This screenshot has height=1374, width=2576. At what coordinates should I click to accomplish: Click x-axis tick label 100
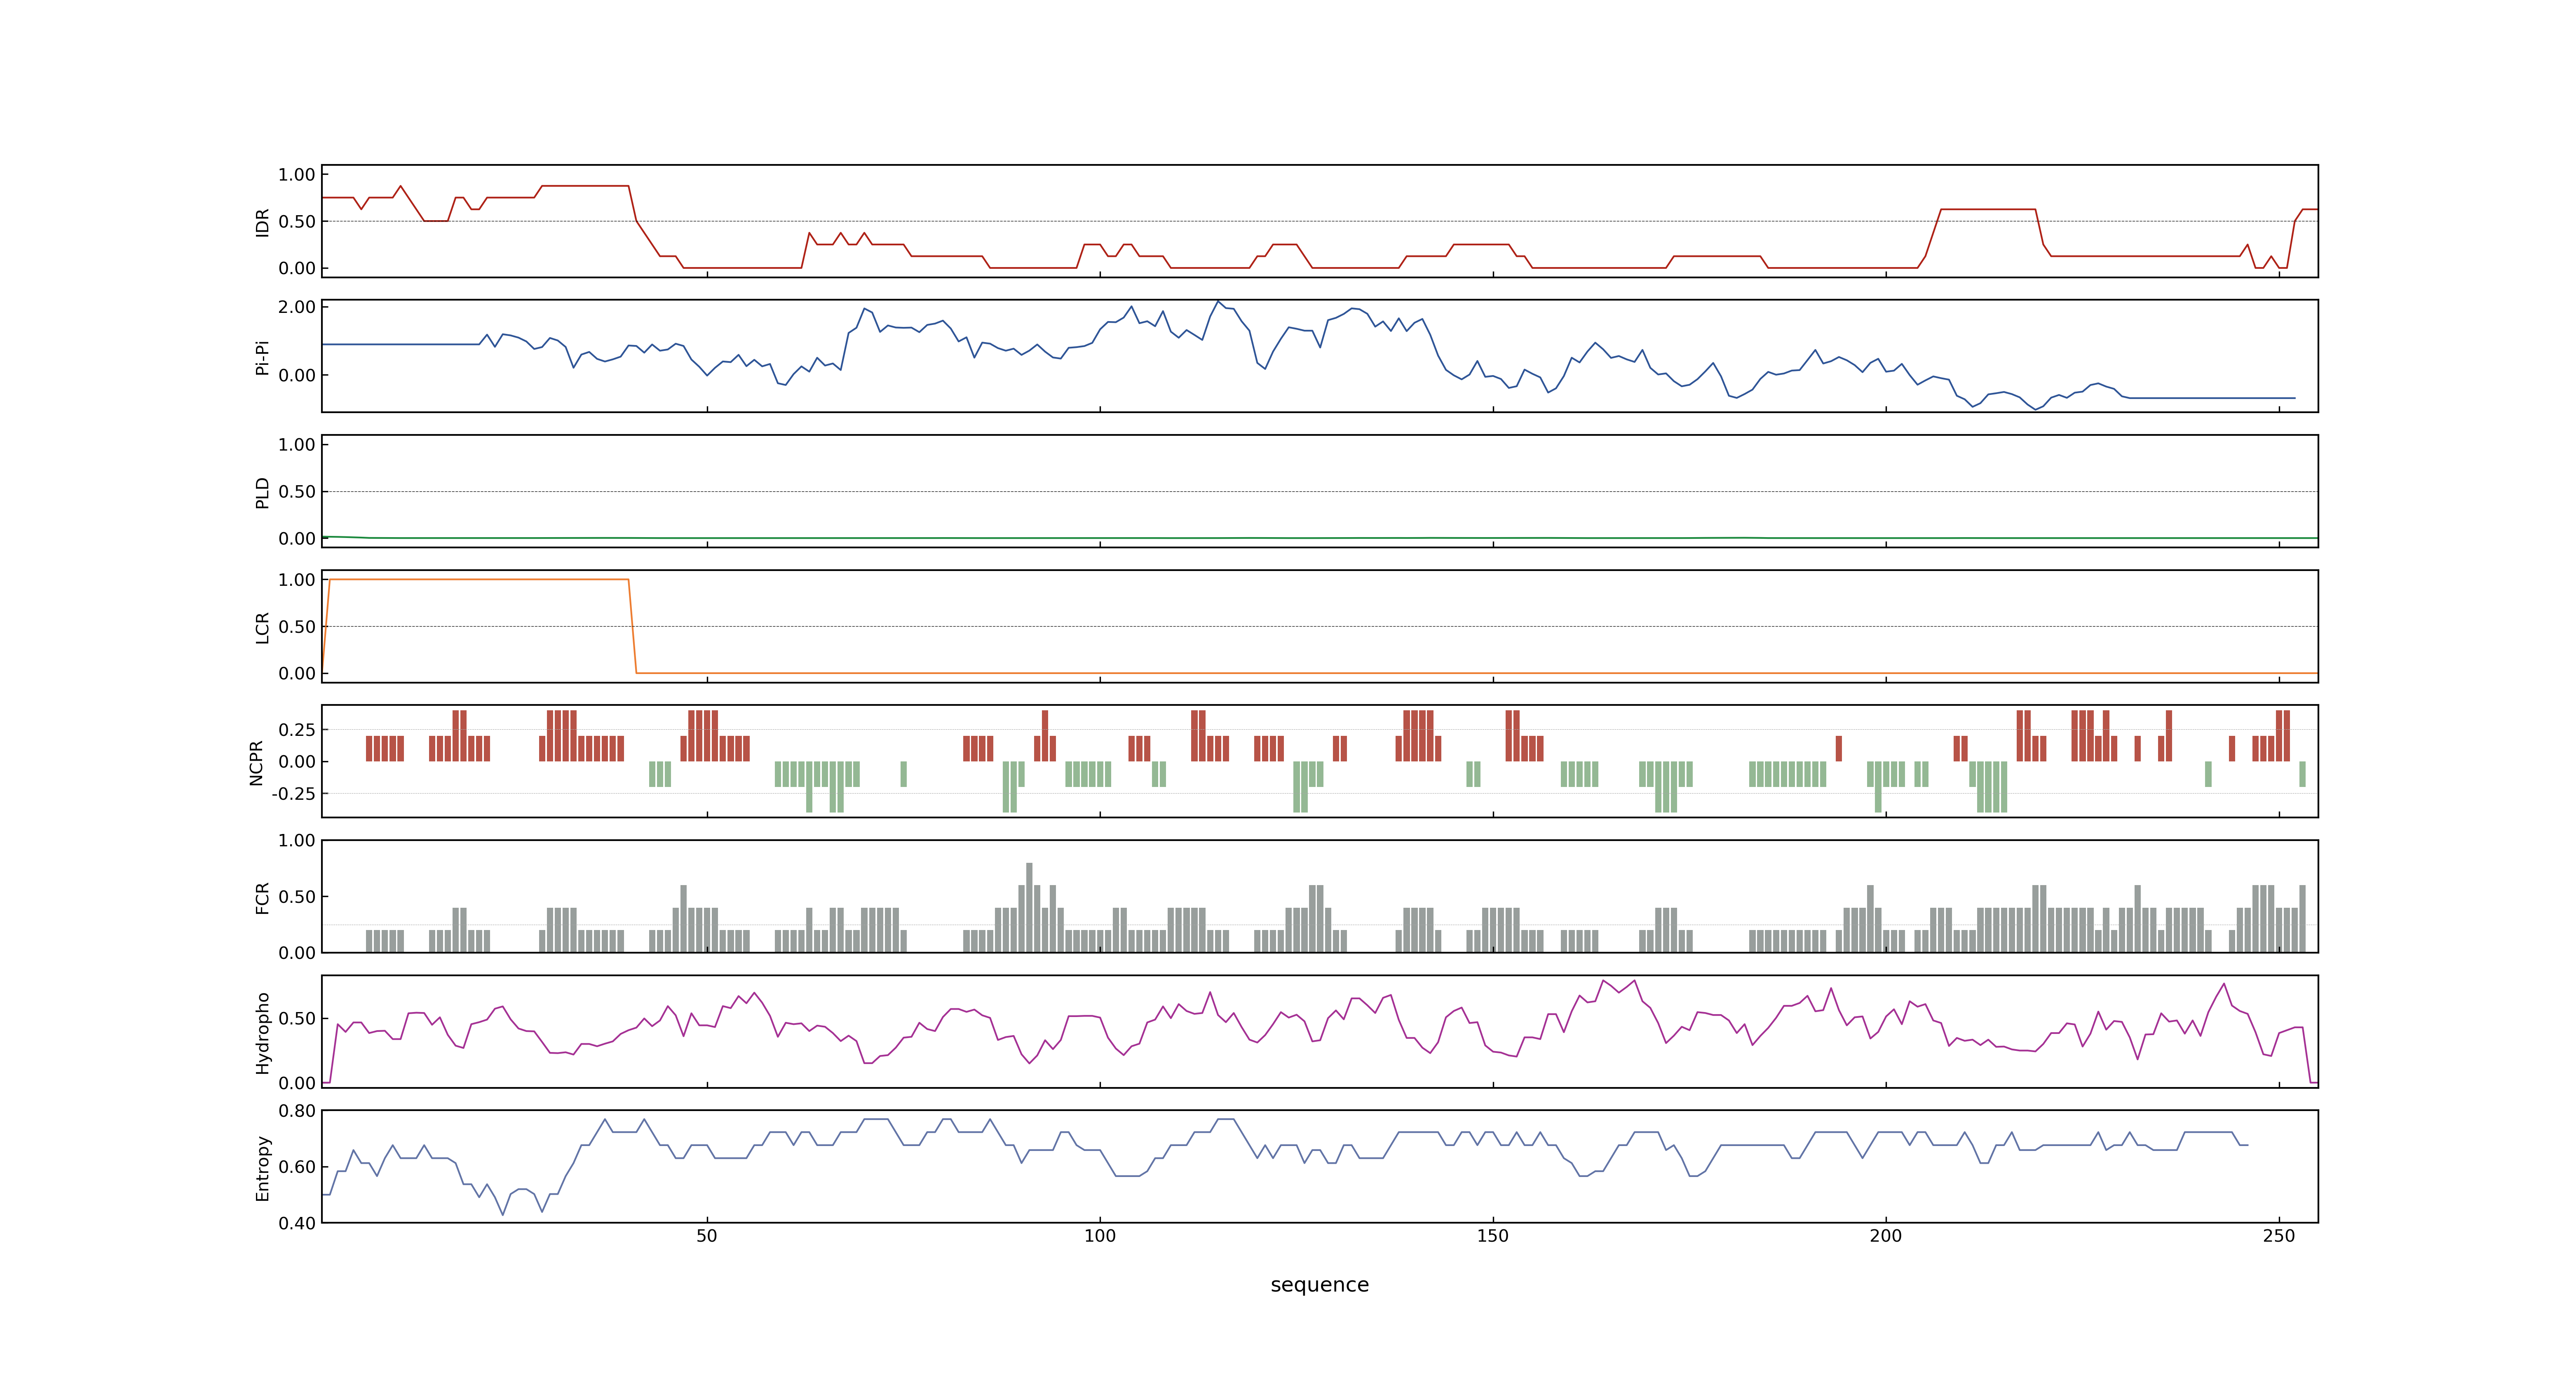pyautogui.click(x=1100, y=1235)
